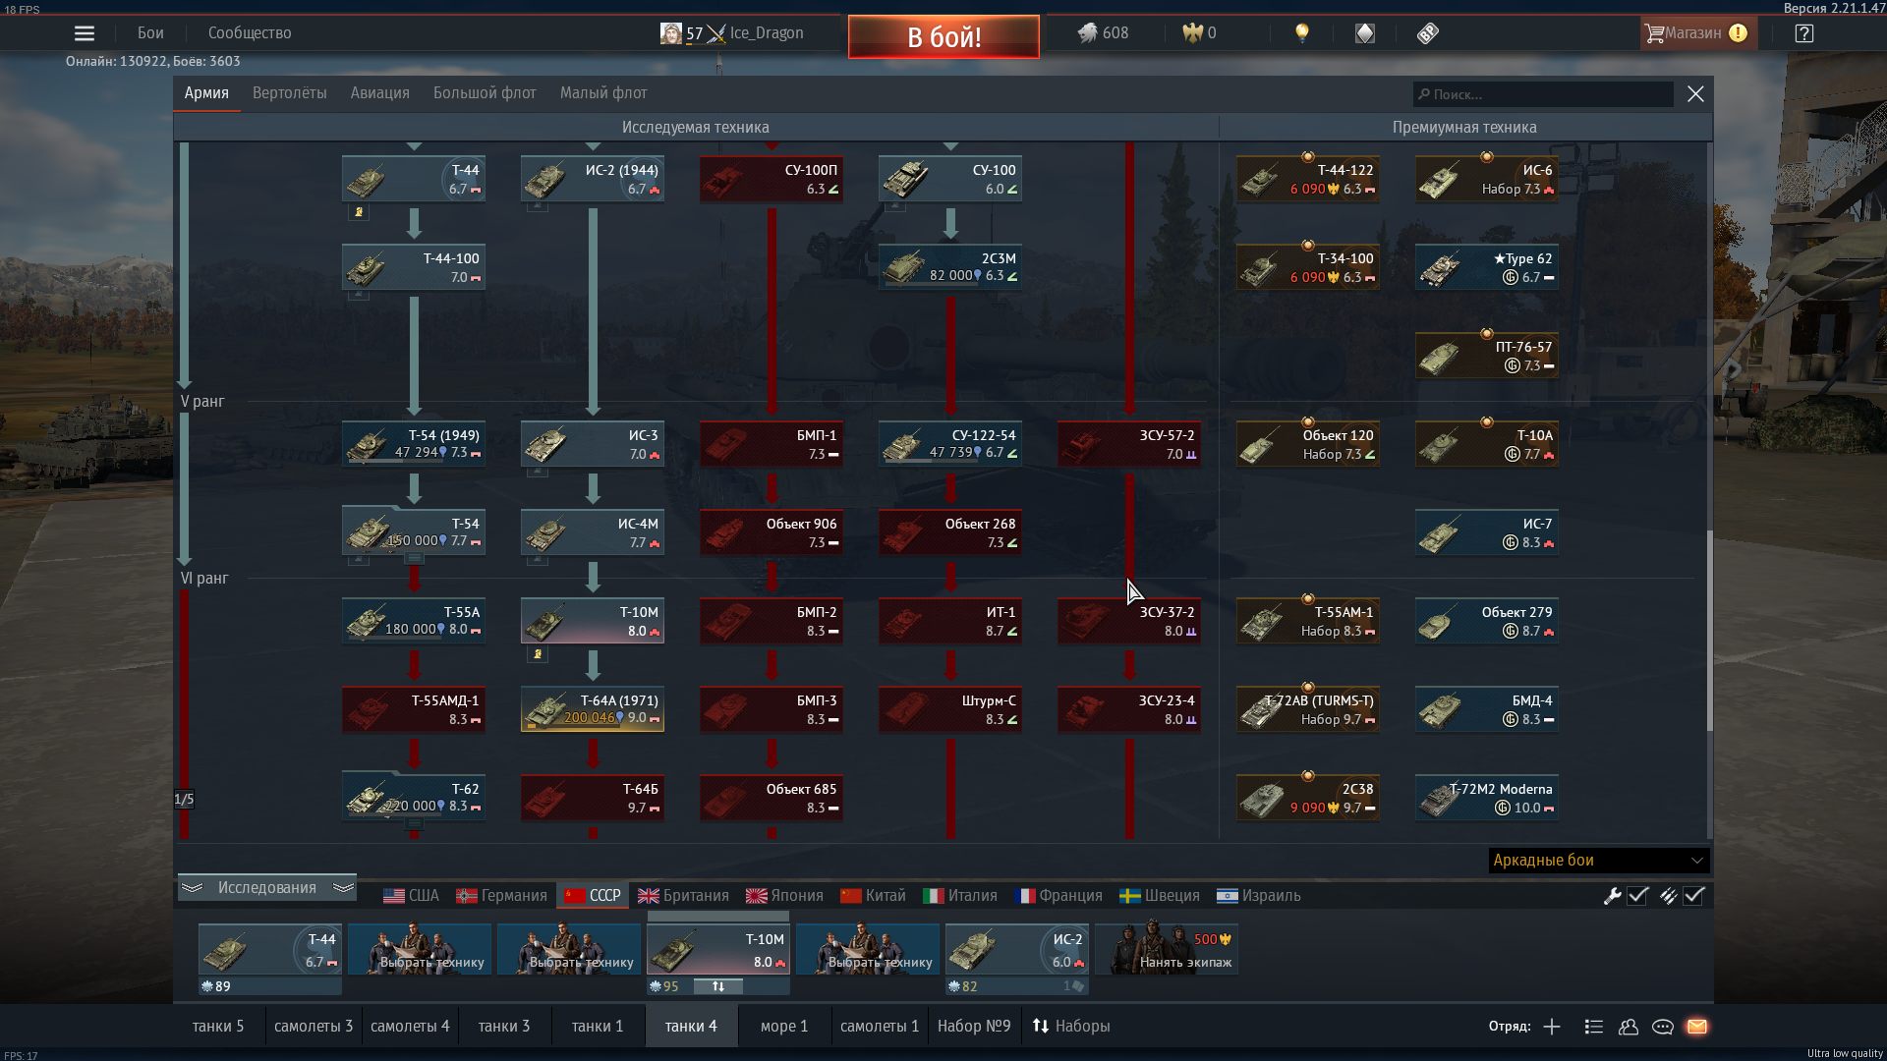
Task: Select the Израиль nation flag
Action: [1259, 896]
